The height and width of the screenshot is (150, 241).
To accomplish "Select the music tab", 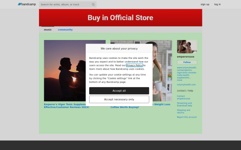I will point(48,30).
